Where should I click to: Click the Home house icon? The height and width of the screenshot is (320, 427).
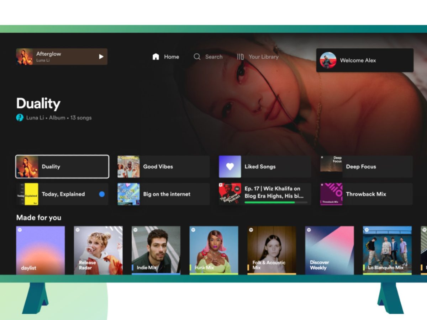point(155,57)
